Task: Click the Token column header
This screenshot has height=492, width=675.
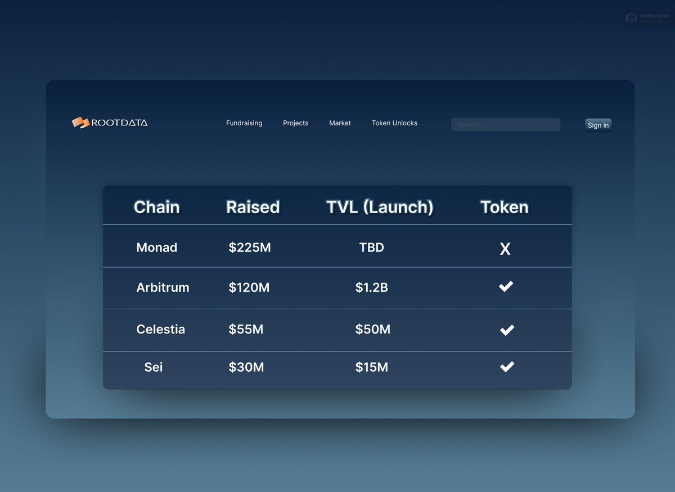Action: click(x=505, y=207)
